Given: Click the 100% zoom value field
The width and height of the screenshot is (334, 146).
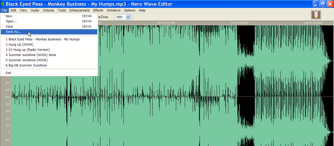Looking at the screenshot, I should [121, 17].
